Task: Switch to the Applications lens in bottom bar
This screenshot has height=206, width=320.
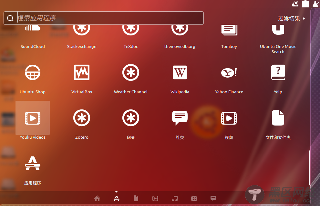Action: [117, 198]
